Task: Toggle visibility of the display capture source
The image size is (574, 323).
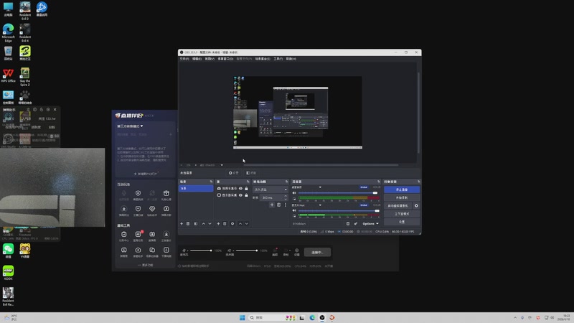Action: click(240, 195)
